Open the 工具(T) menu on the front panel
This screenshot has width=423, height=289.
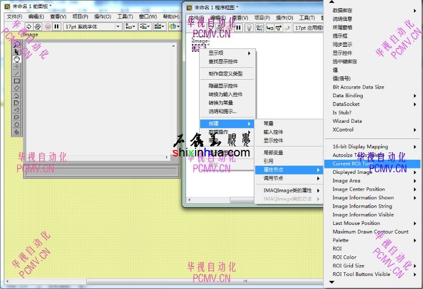[125, 16]
